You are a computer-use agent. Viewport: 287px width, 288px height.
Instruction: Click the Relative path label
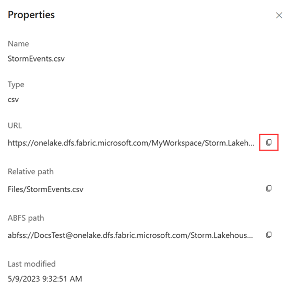(31, 172)
